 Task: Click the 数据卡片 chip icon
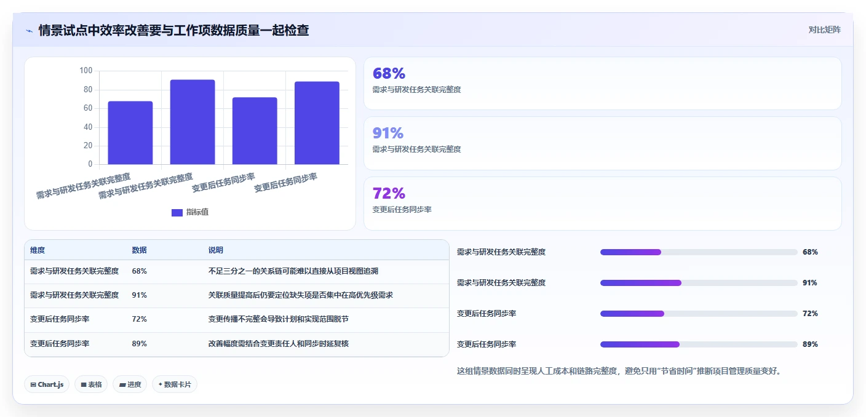(x=161, y=384)
